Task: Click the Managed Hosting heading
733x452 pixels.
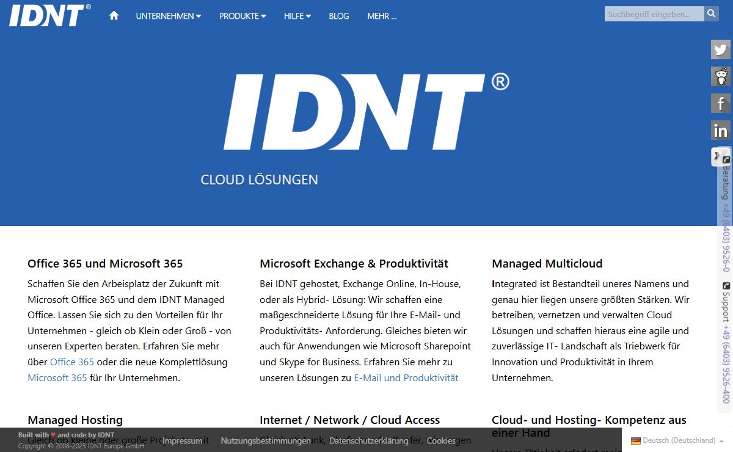Action: pos(75,420)
